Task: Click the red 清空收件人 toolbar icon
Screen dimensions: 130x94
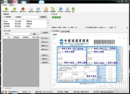Action: (x=23, y=9)
